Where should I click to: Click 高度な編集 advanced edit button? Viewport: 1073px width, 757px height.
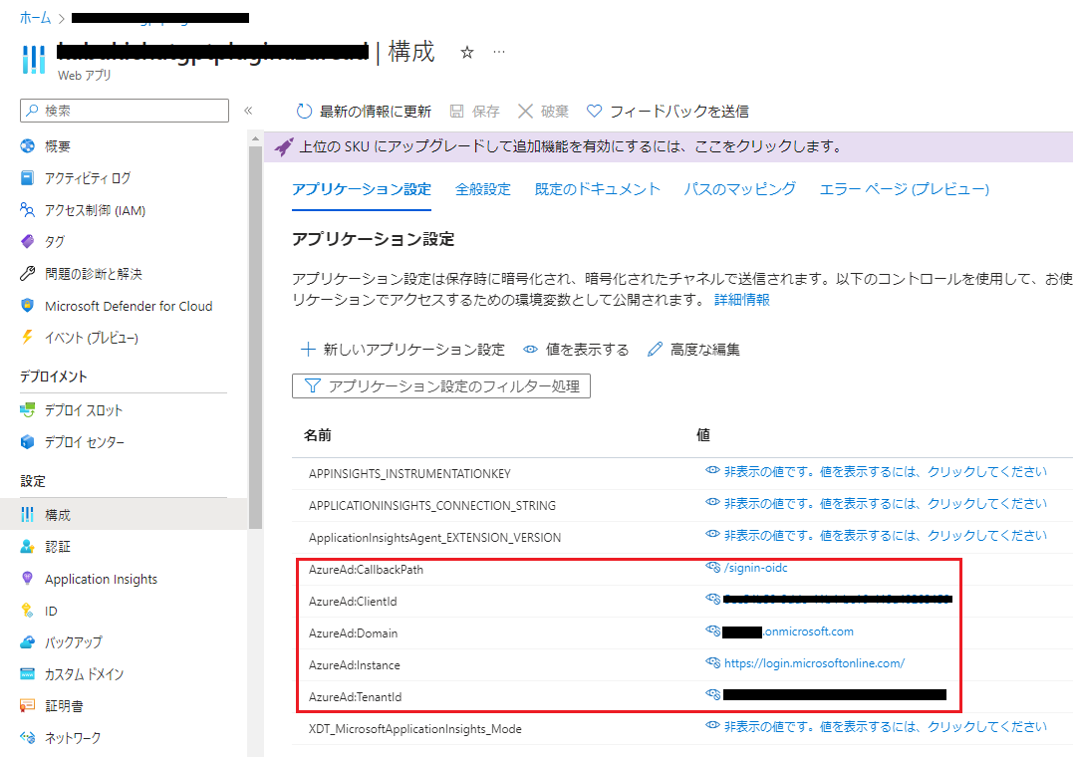point(693,350)
